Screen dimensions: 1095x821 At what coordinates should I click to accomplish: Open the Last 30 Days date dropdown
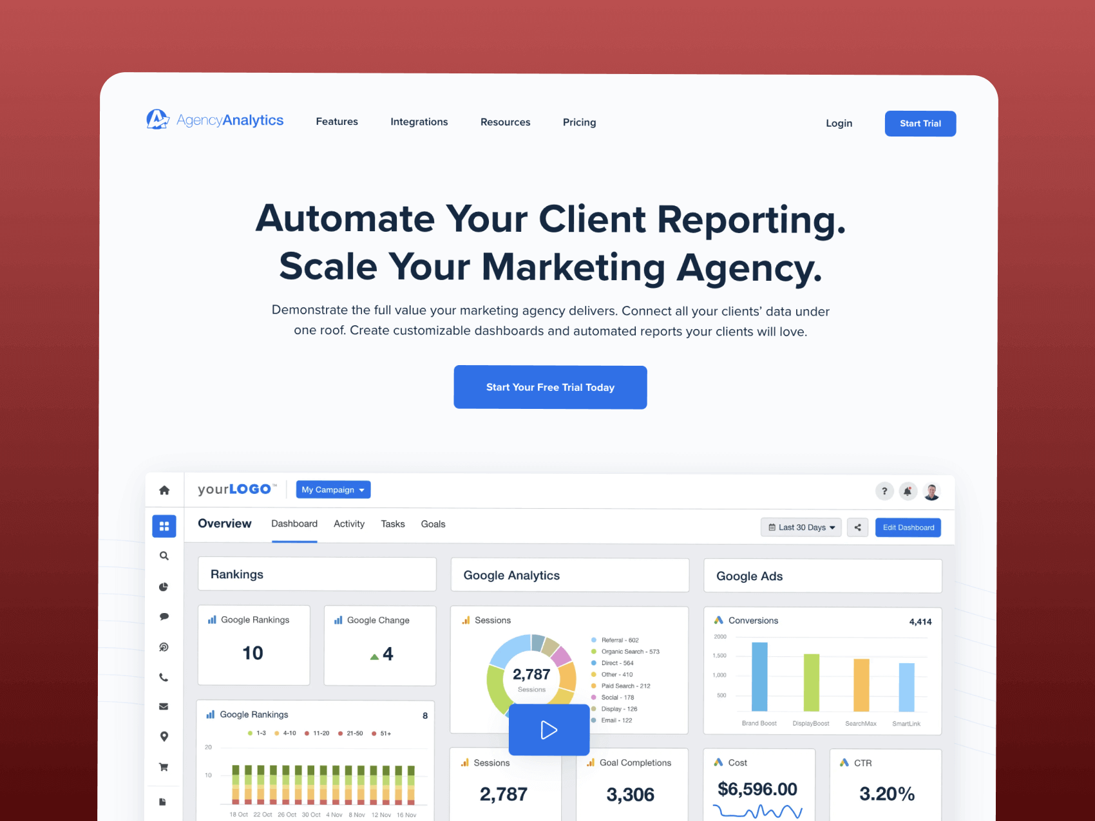point(801,527)
